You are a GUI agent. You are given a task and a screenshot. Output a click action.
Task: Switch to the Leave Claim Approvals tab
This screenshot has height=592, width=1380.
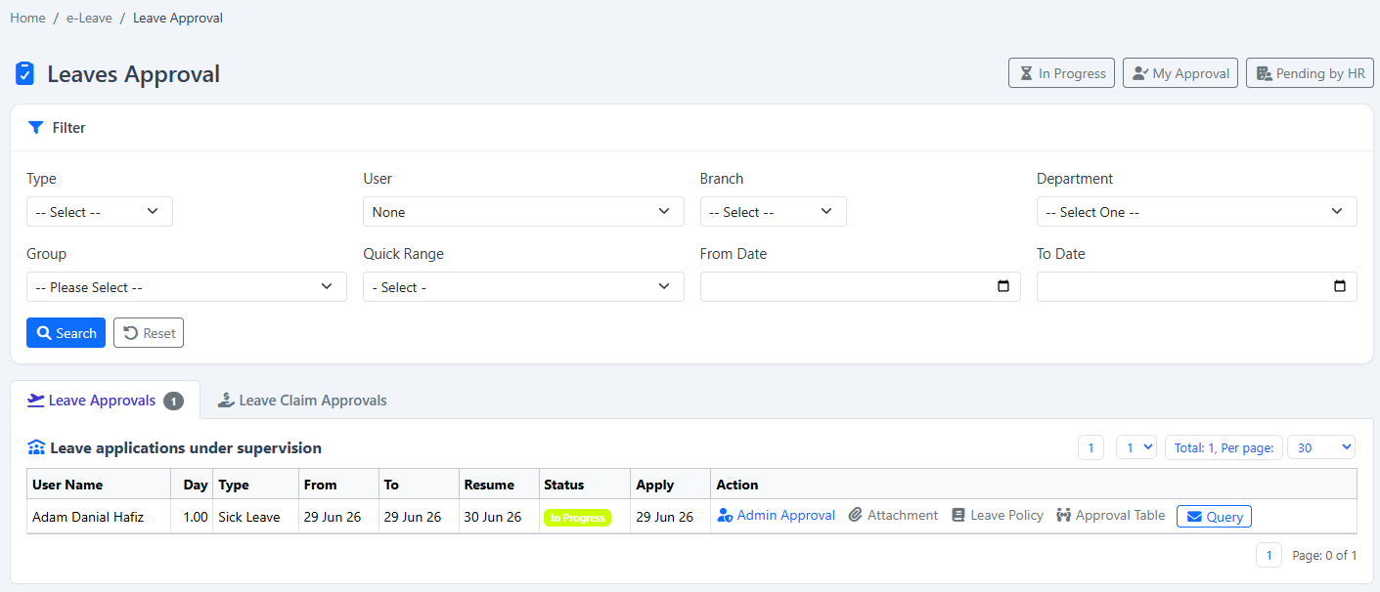click(x=302, y=401)
